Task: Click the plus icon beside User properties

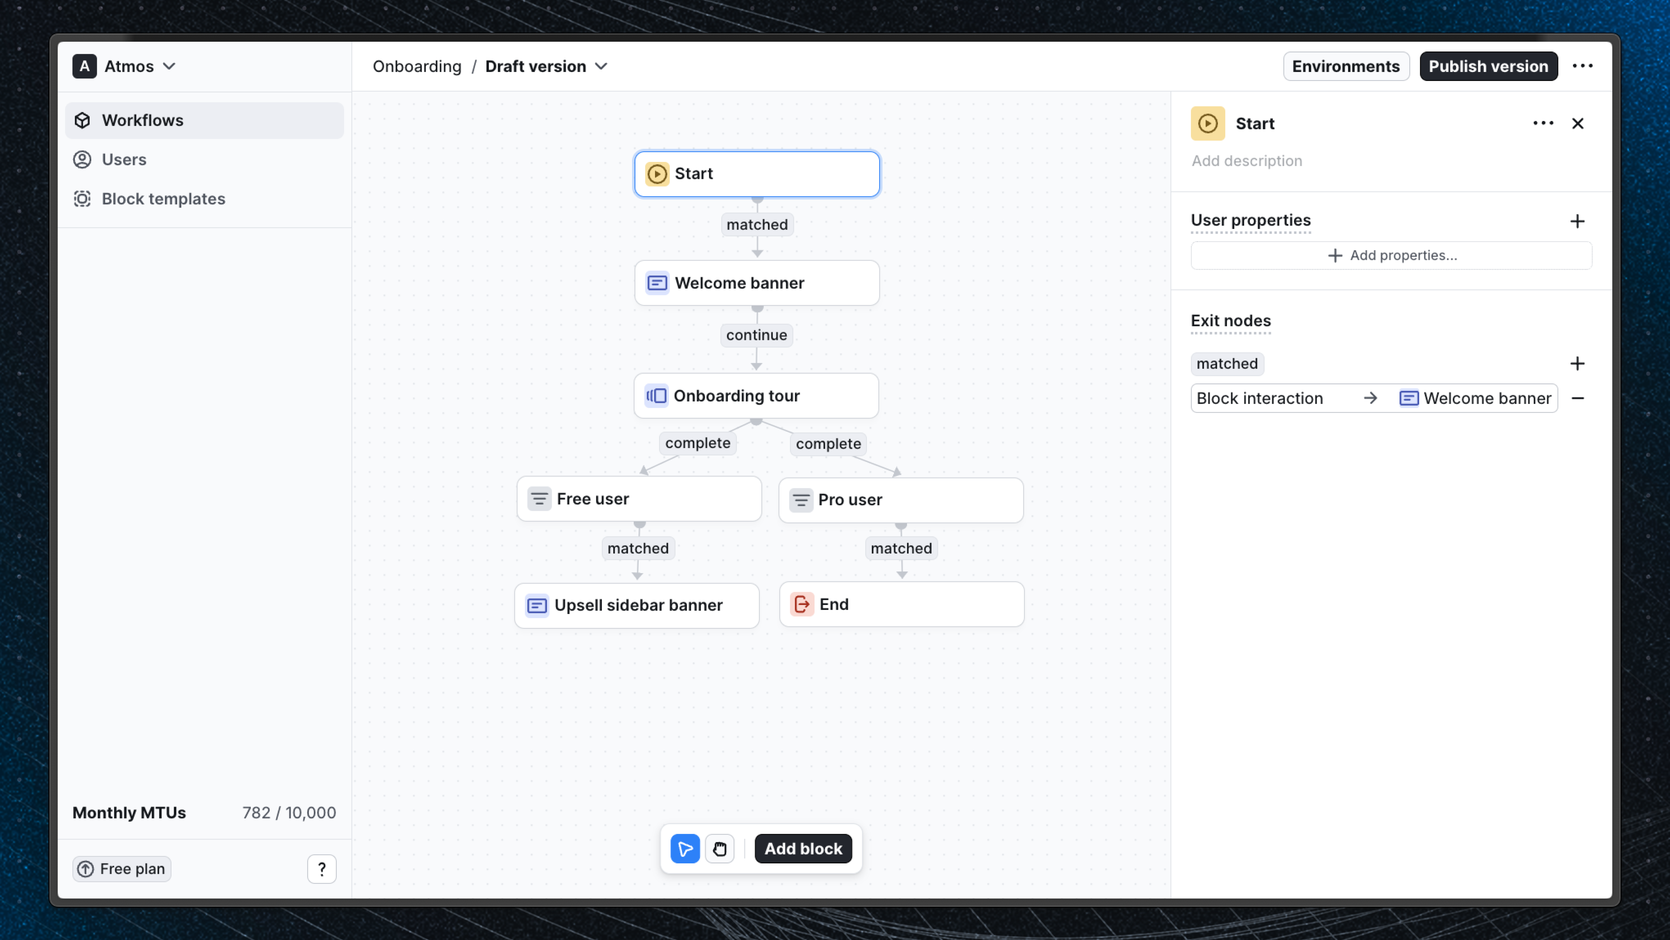Action: pyautogui.click(x=1578, y=221)
